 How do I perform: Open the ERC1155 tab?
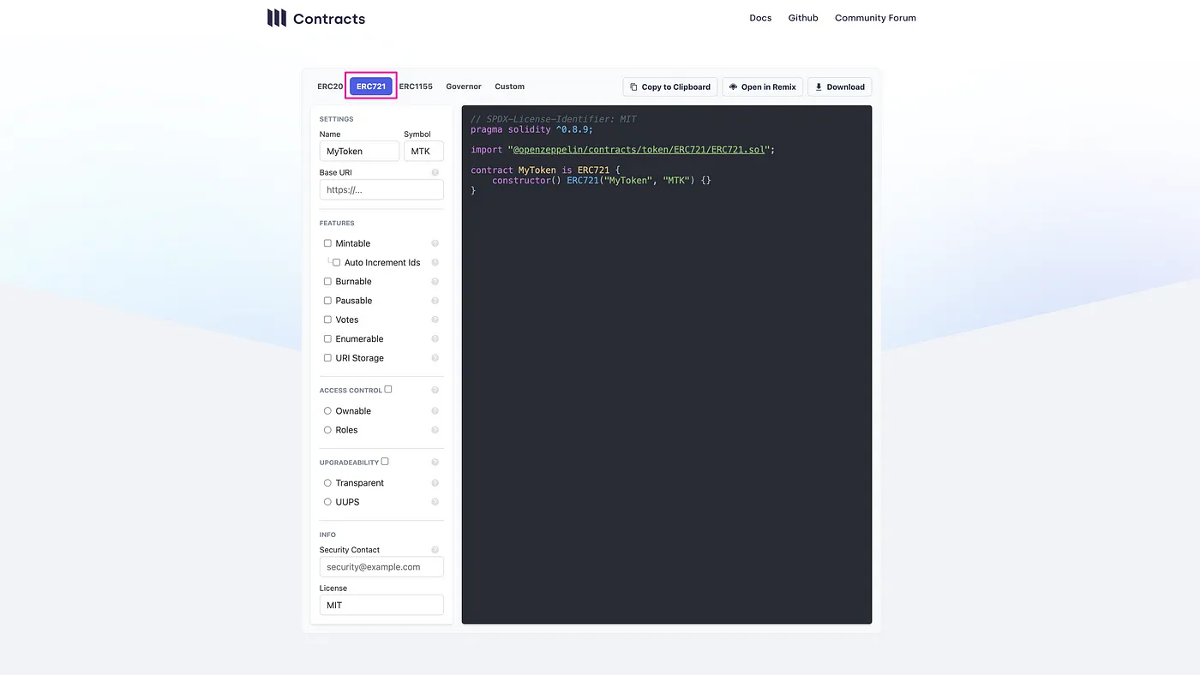click(x=416, y=87)
